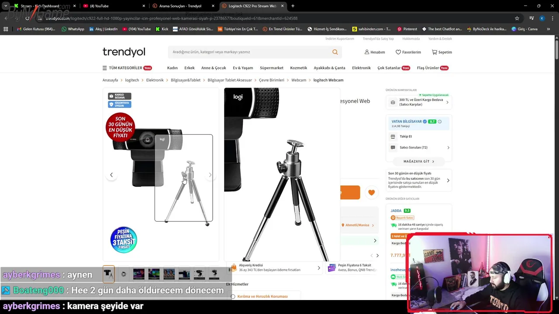Open TÜM KATEGORİLER hamburger menu
The width and height of the screenshot is (559, 314).
[x=127, y=68]
